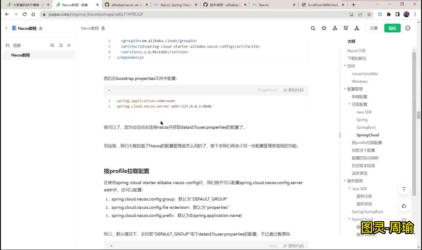Click the browser address bar URL
The width and height of the screenshot is (422, 250).
click(x=96, y=14)
